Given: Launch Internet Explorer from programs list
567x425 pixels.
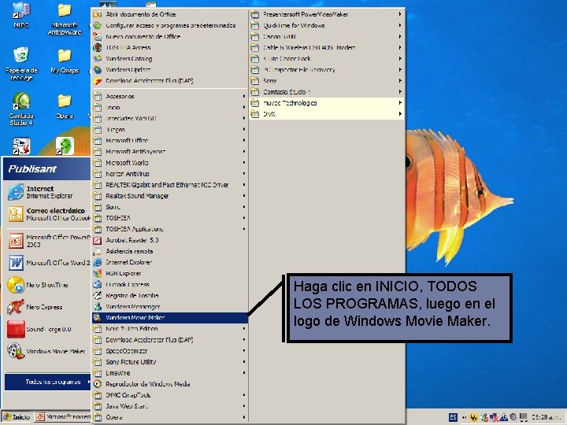Looking at the screenshot, I should click(x=170, y=262).
